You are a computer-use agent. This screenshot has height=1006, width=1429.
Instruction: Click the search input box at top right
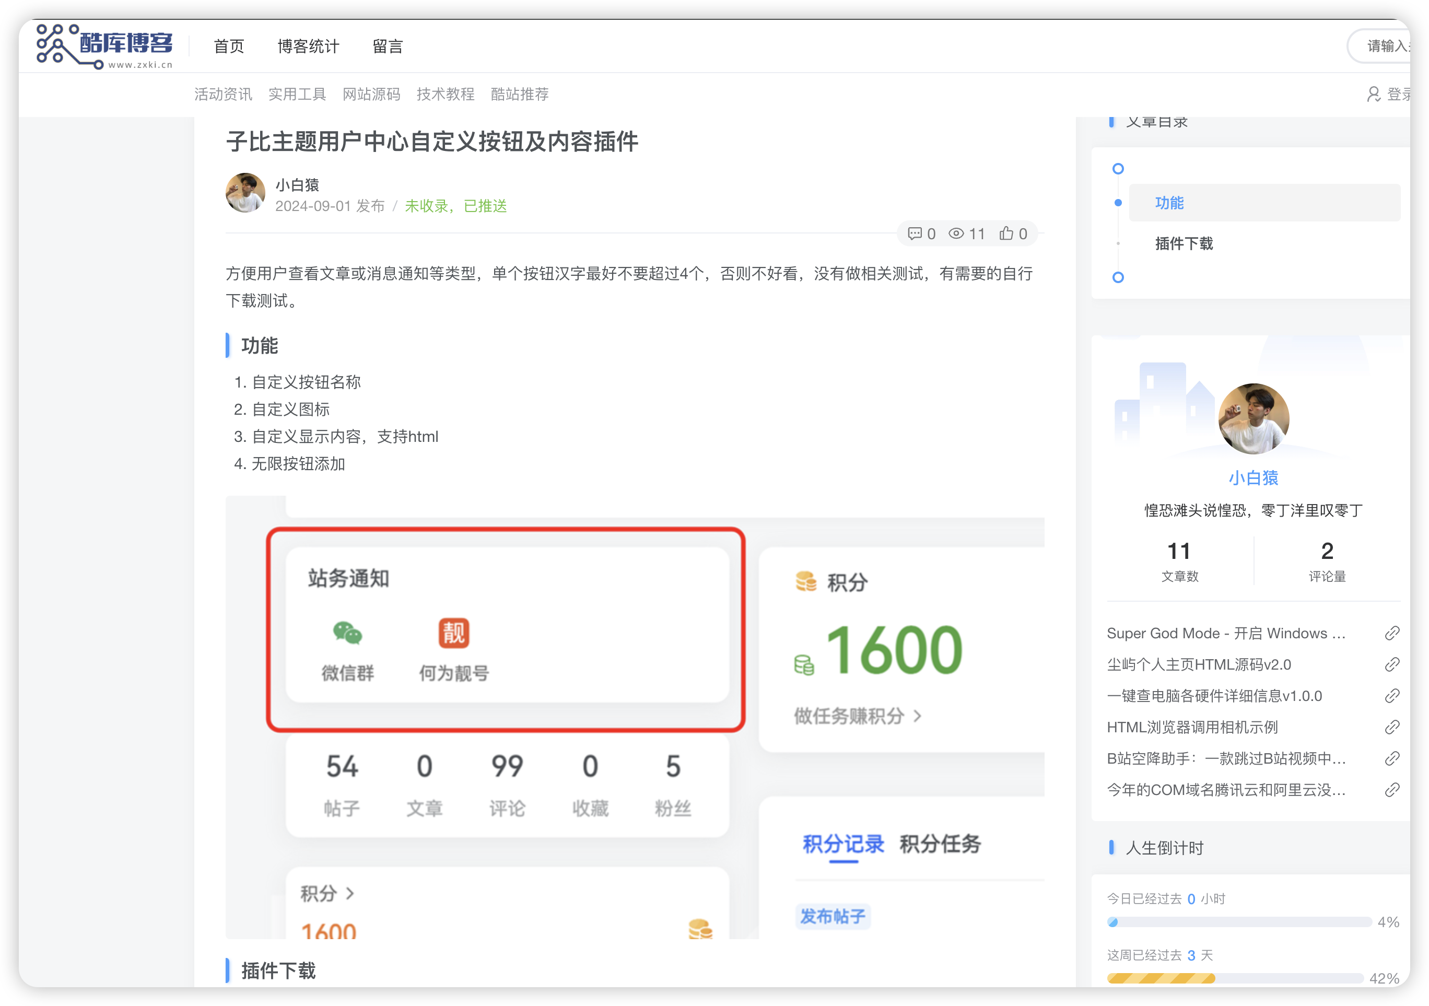pos(1388,45)
